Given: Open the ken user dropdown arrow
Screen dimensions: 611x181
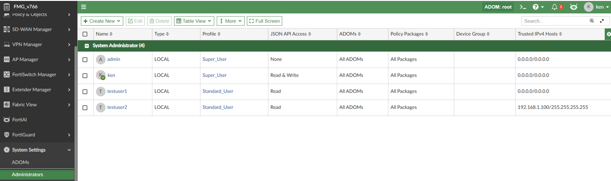Looking at the screenshot, I should tap(607, 7).
